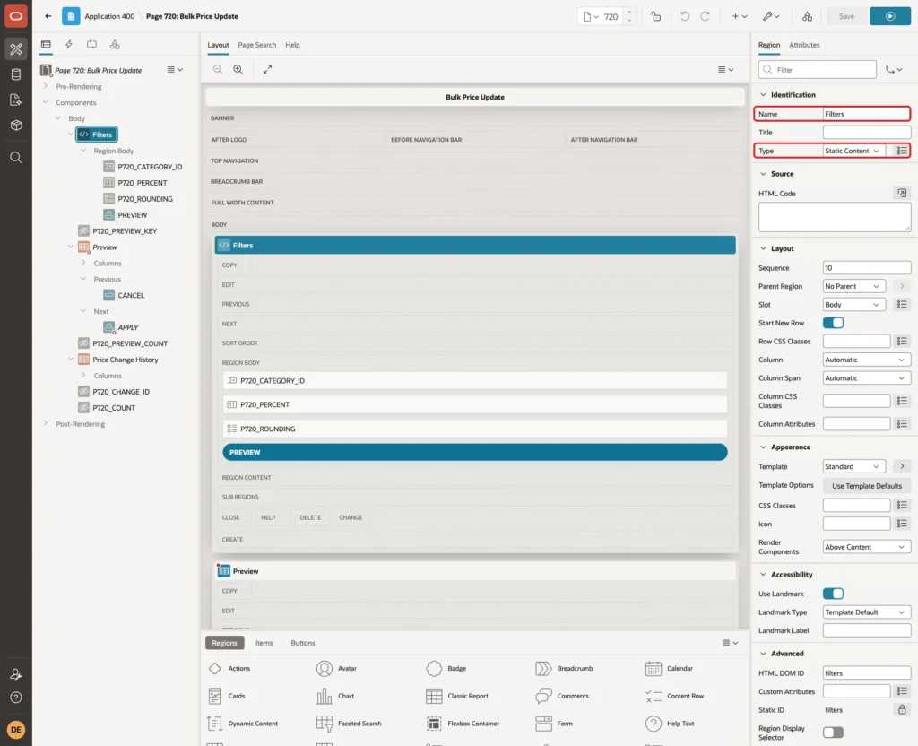Increment the page number stepper up

point(629,13)
